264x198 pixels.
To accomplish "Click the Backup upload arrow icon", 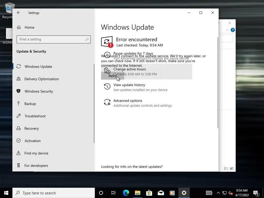I will pyautogui.click(x=19, y=103).
